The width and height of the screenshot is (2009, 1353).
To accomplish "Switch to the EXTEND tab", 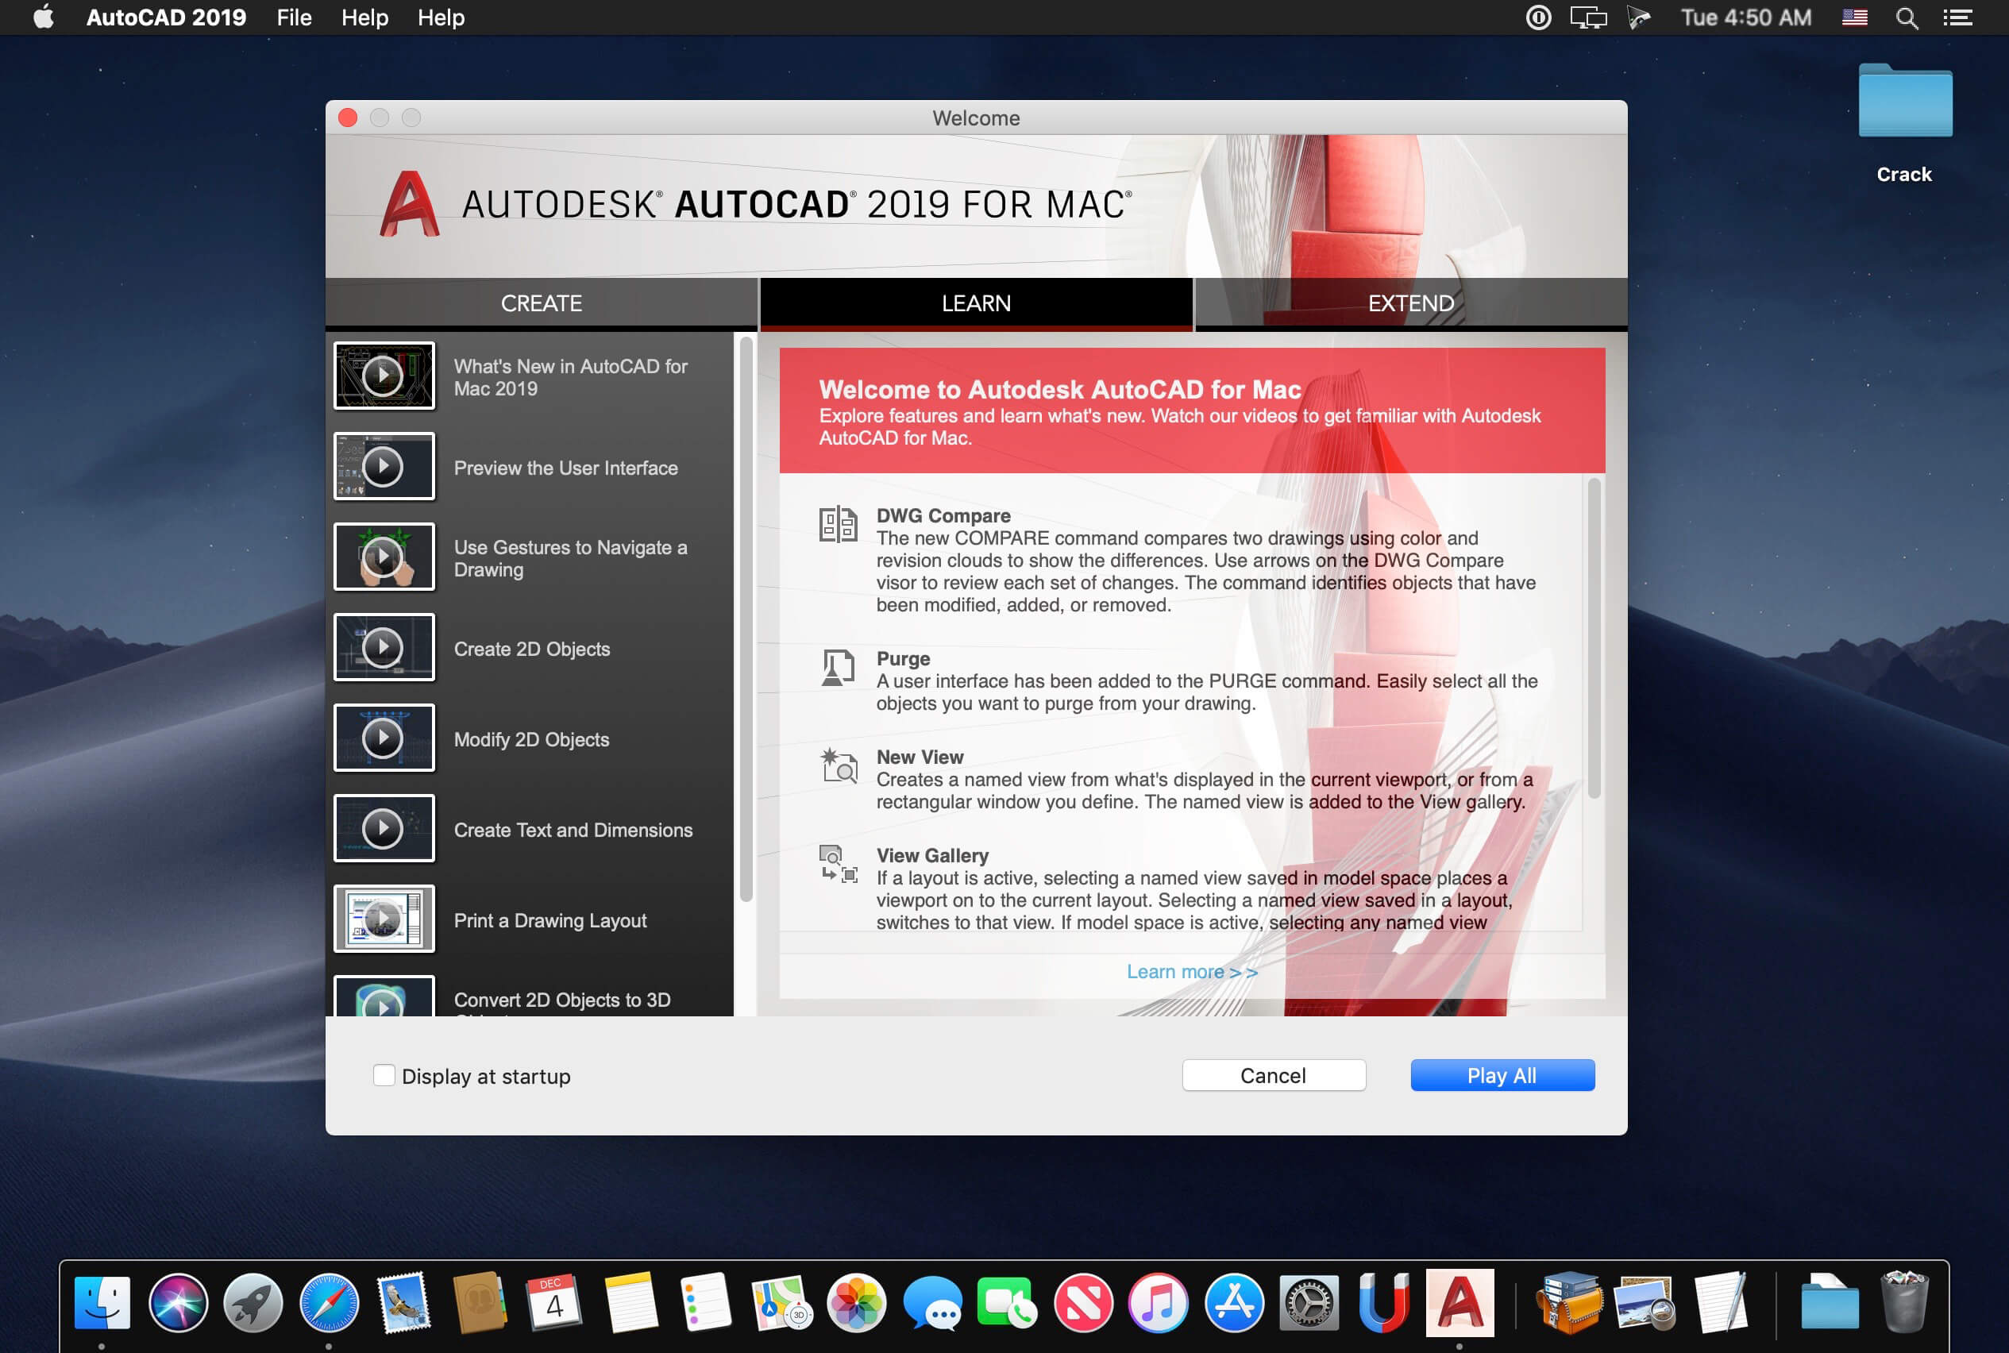I will 1408,302.
